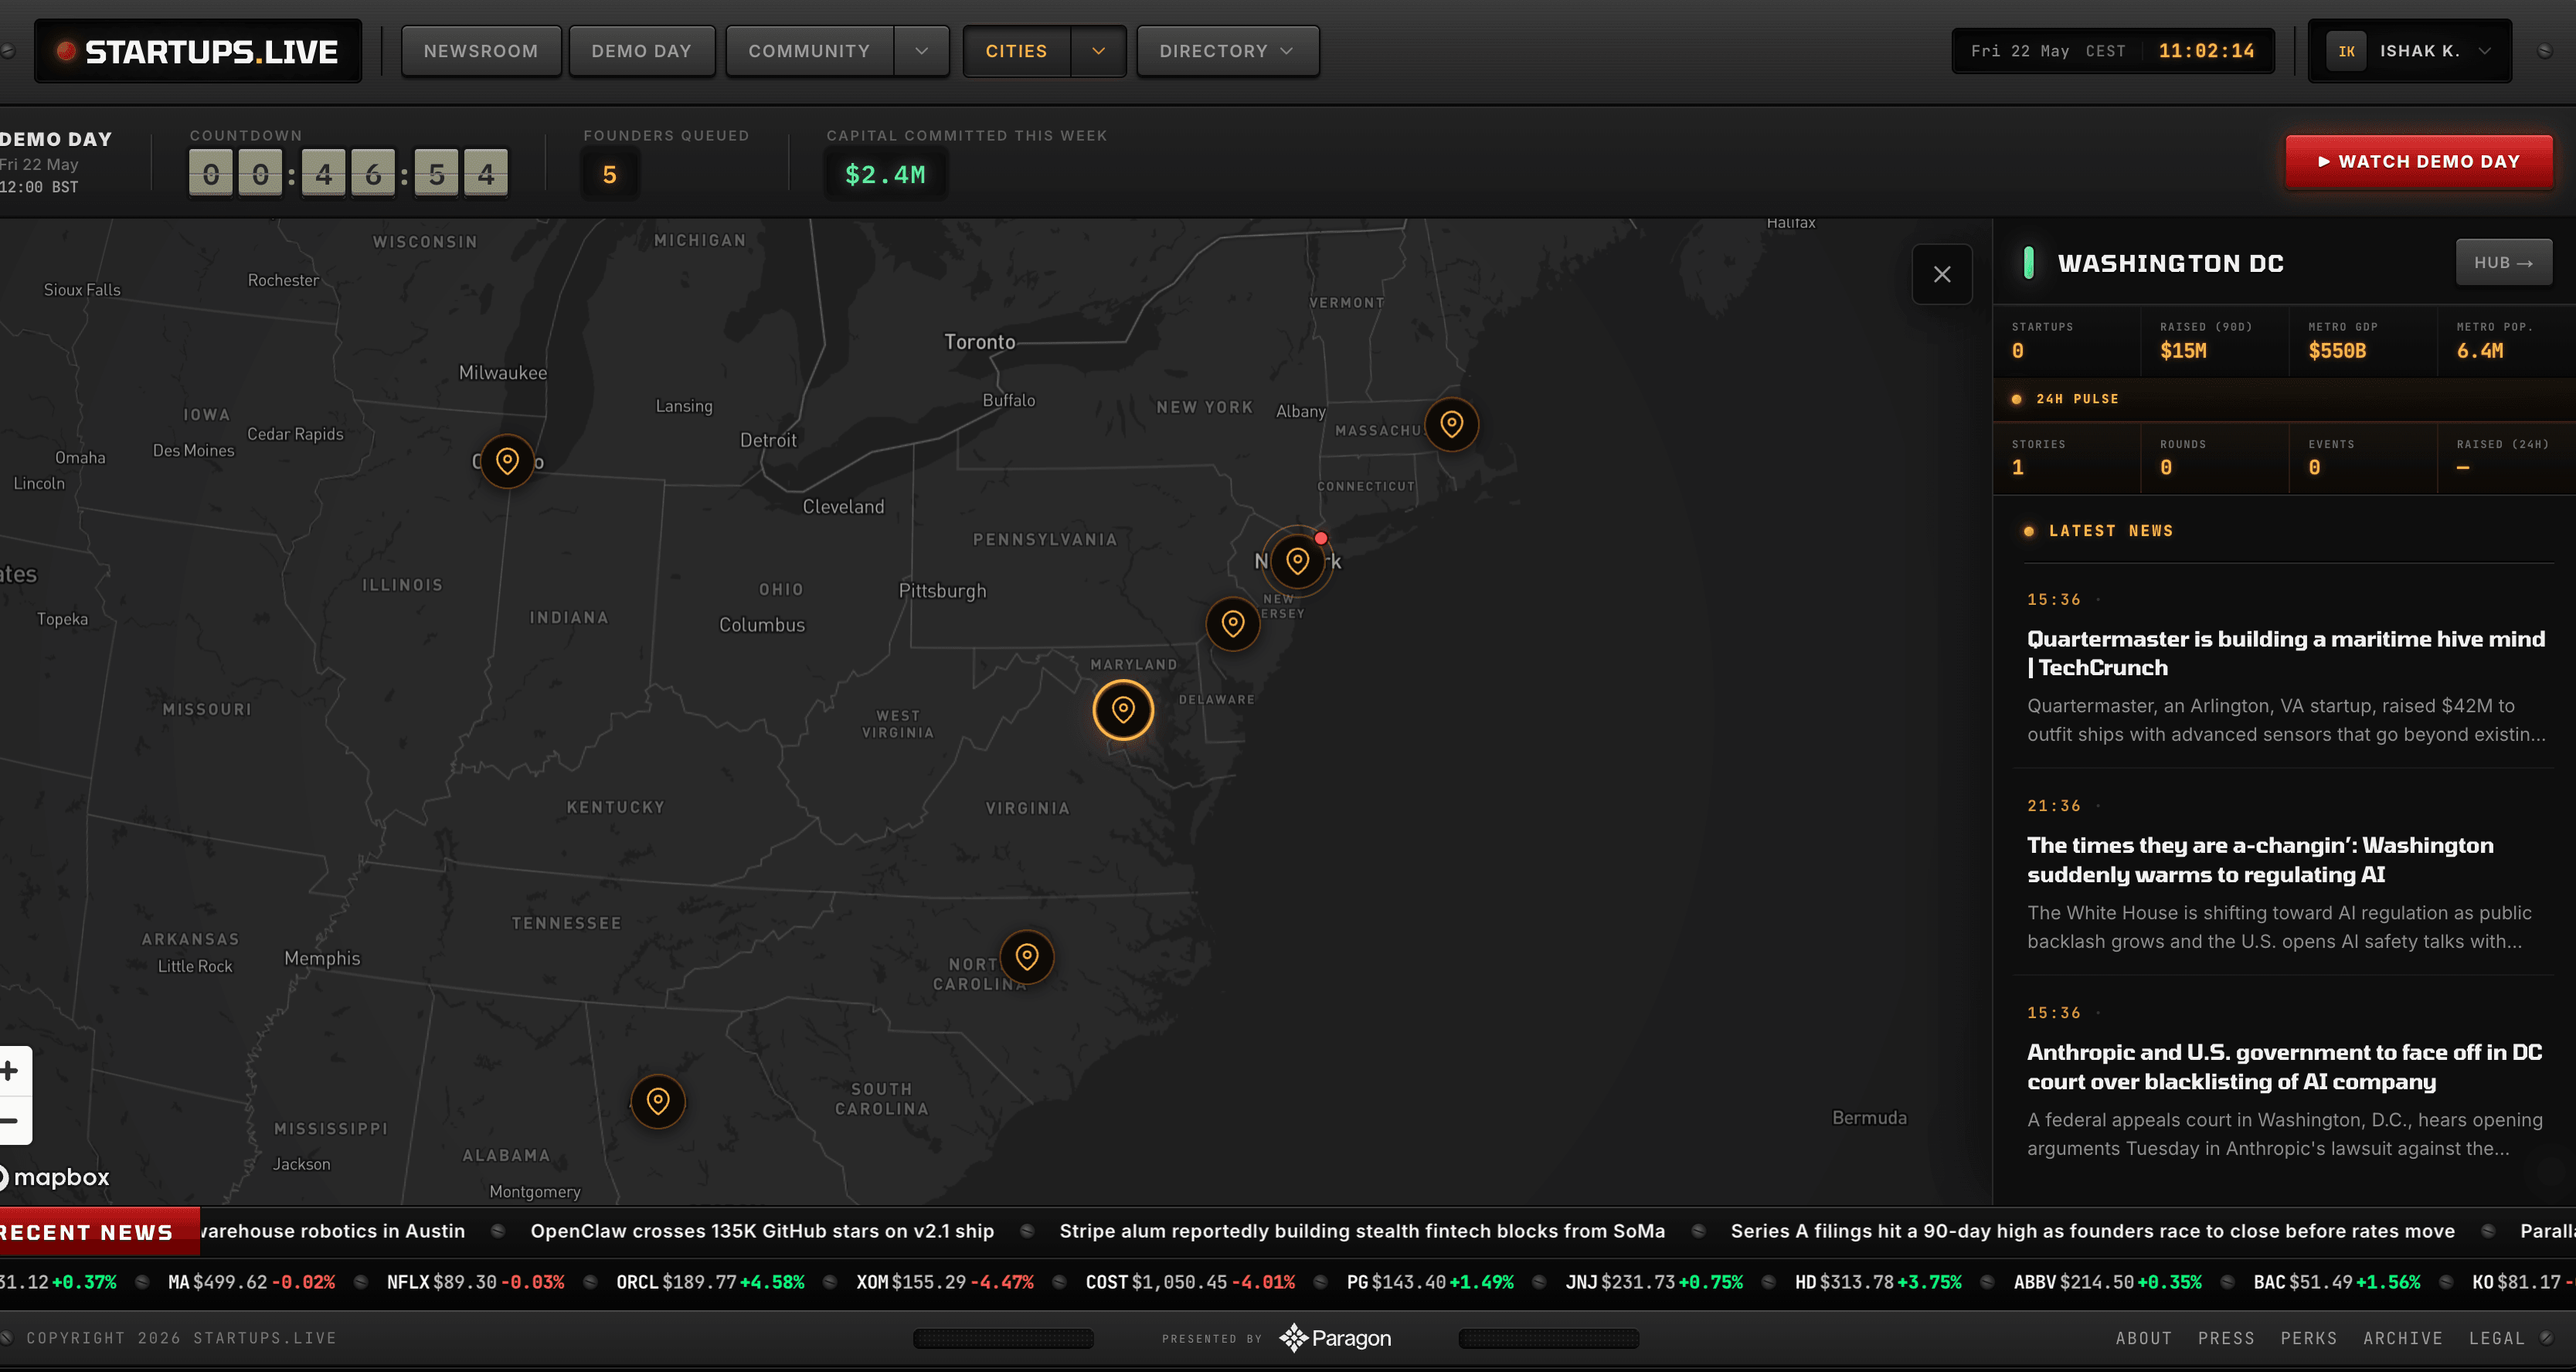Open the Stripe alum stealth fintech headline
The image size is (2576, 1372).
[1362, 1231]
